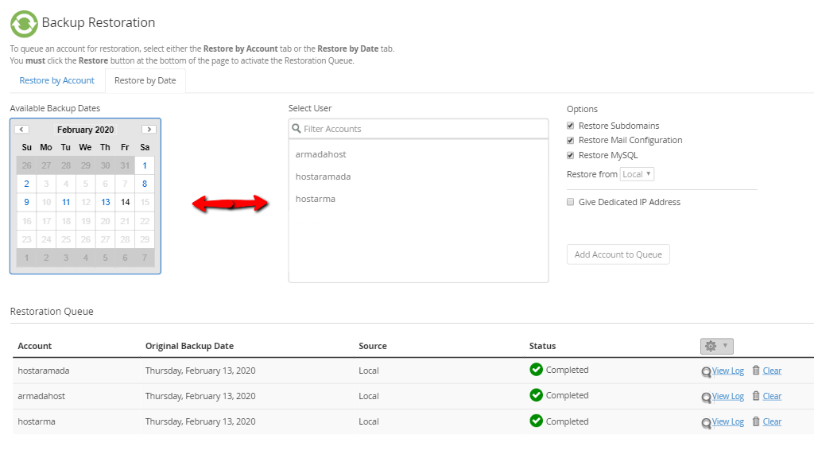Open View Log link for armadahost

(x=728, y=396)
